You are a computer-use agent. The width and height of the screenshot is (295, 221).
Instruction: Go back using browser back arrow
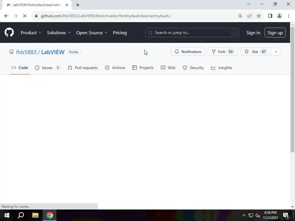pyautogui.click(x=6, y=16)
